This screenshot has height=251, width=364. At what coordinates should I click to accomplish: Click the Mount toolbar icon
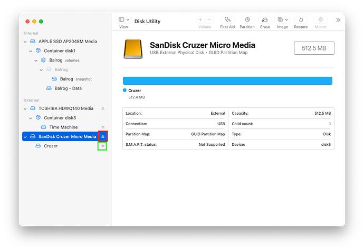pos(321,20)
